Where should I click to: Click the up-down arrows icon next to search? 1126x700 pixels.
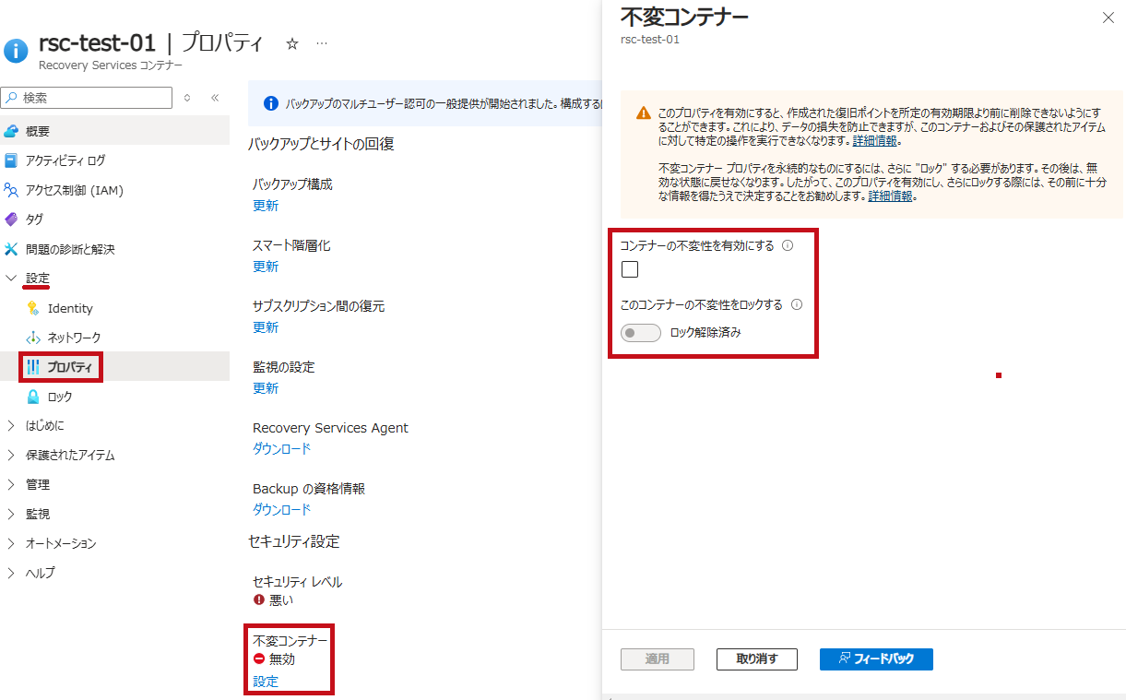(187, 98)
